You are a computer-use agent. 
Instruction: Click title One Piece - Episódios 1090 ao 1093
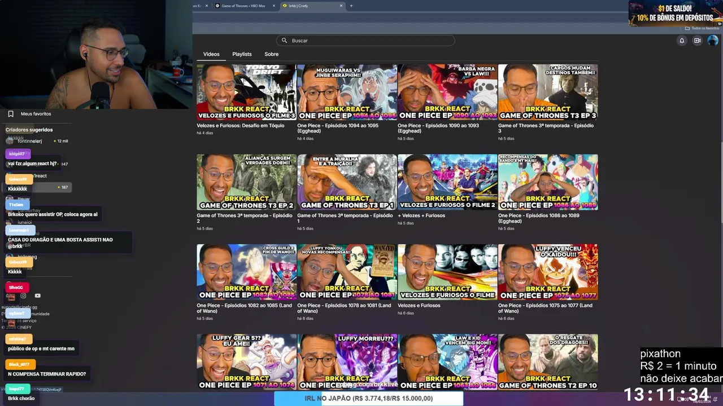pos(438,128)
